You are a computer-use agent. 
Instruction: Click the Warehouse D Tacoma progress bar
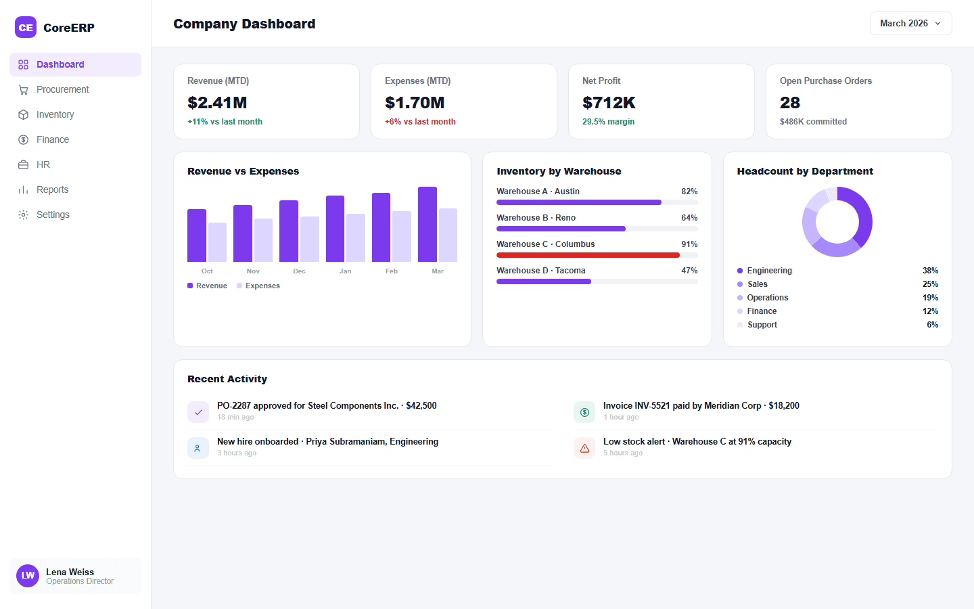[x=597, y=281]
